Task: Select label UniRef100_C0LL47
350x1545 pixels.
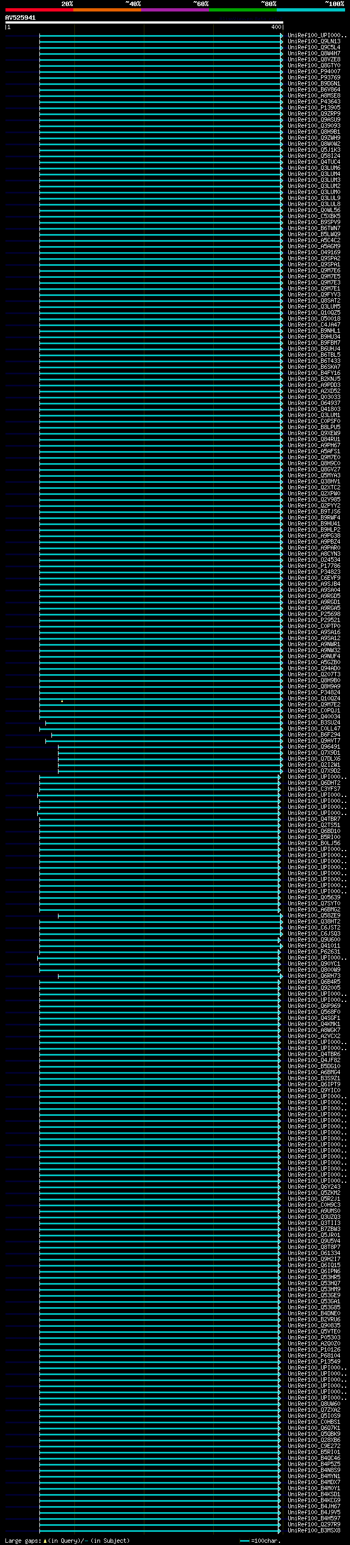Action: point(314,728)
